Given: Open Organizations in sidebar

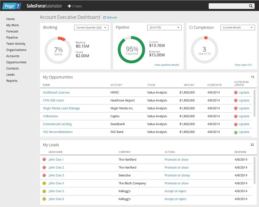Looking at the screenshot, I should (16, 50).
